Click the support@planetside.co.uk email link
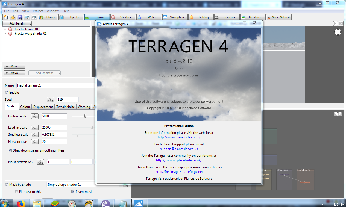 point(179,149)
